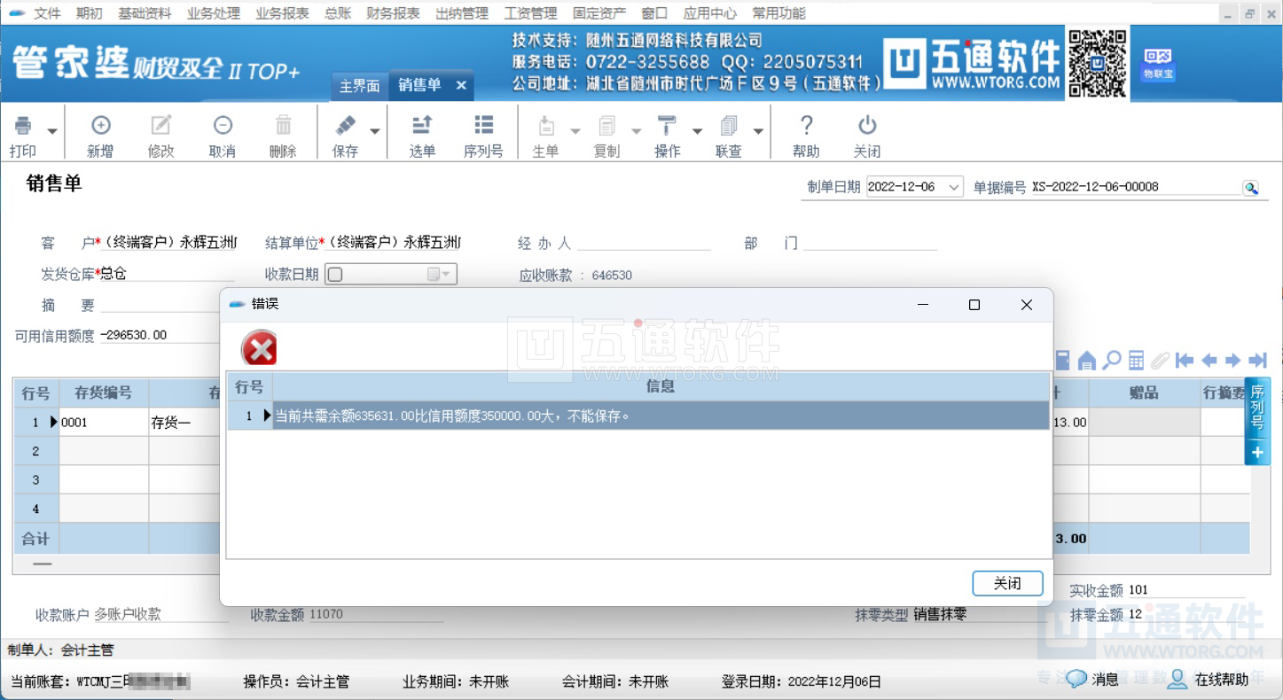1283x700 pixels.
Task: Open the 财务报表 menu
Action: pos(393,13)
